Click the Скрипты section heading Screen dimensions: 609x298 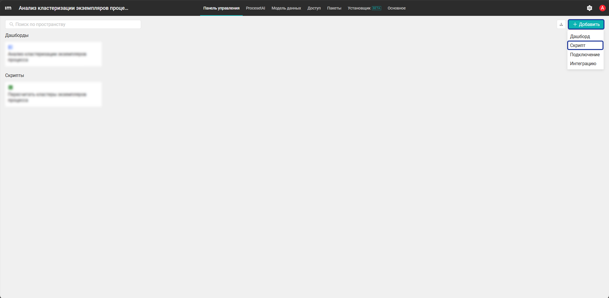[15, 75]
